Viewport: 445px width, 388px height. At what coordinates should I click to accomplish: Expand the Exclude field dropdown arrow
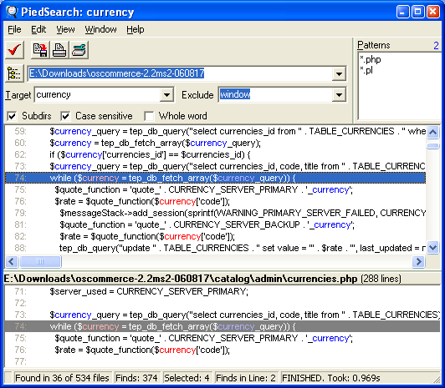pos(339,95)
